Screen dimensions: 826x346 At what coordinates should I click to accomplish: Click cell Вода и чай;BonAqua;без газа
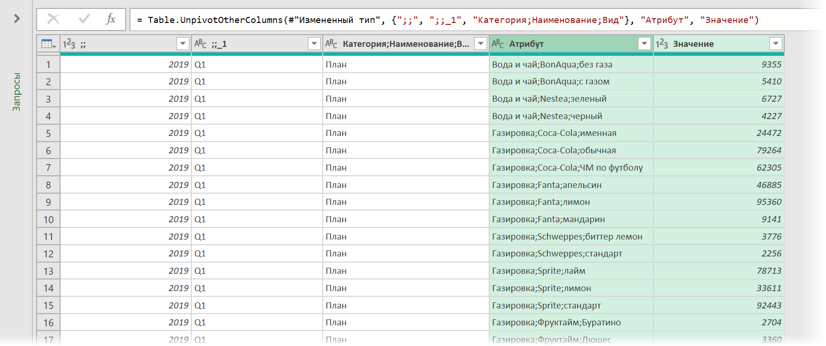(571, 64)
